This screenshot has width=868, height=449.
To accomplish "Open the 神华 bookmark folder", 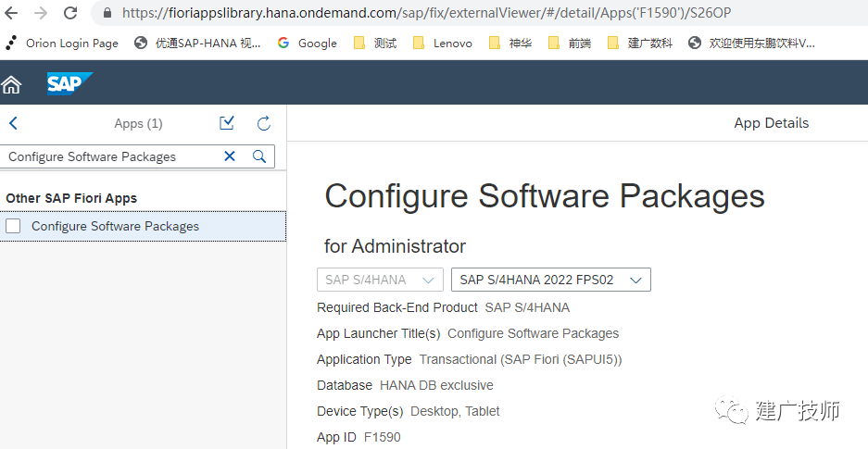I will [509, 44].
